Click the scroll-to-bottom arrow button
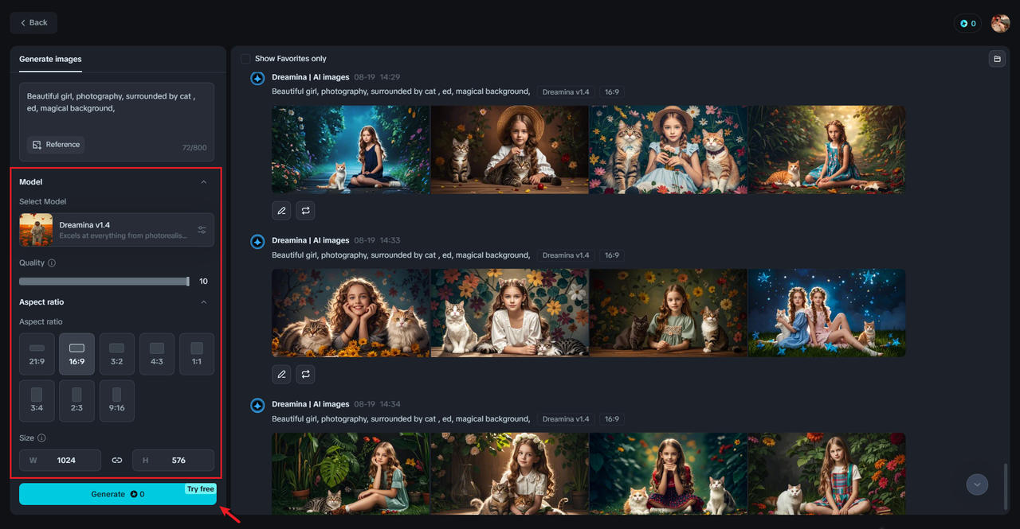Screen dimensions: 1020x529 977,484
